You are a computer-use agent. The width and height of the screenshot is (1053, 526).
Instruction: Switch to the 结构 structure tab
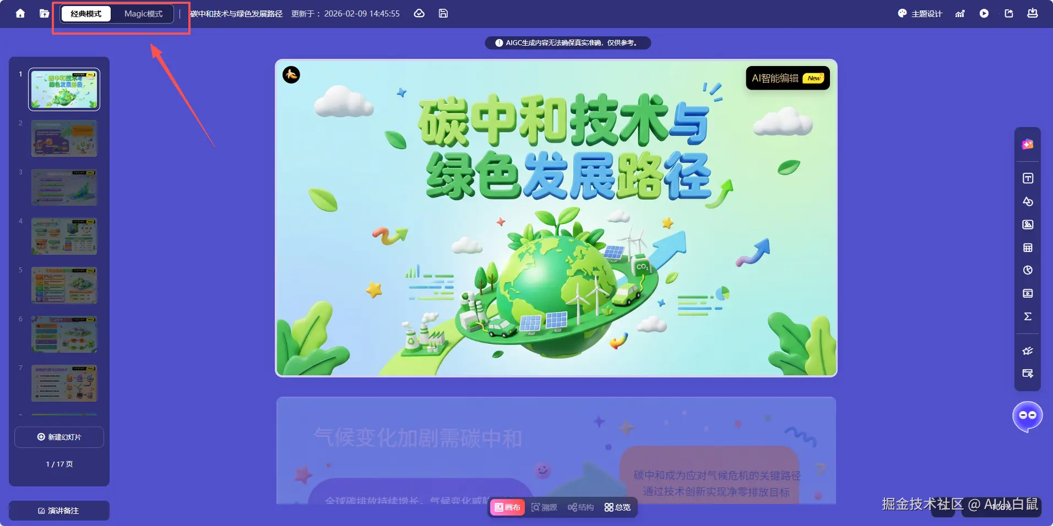coord(581,507)
